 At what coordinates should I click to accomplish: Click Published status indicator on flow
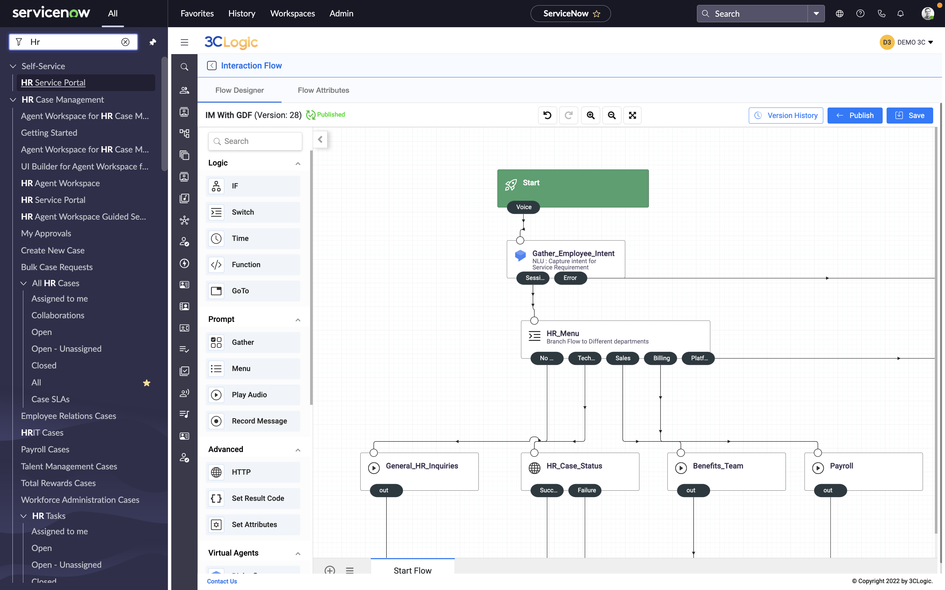tap(325, 114)
